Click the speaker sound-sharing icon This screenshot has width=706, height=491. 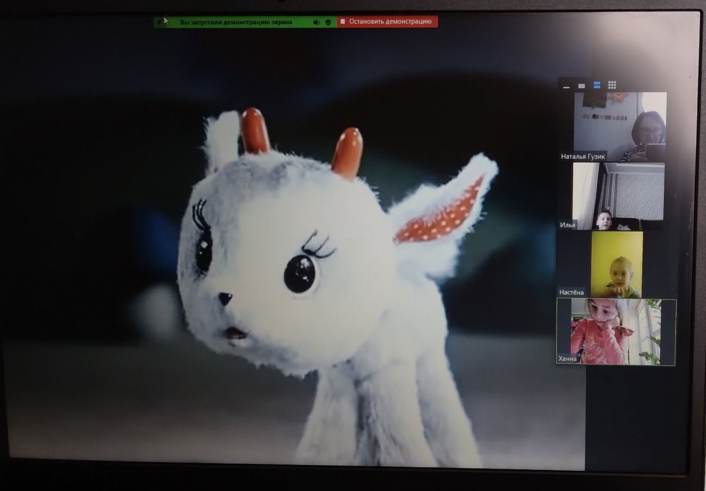pyautogui.click(x=316, y=22)
